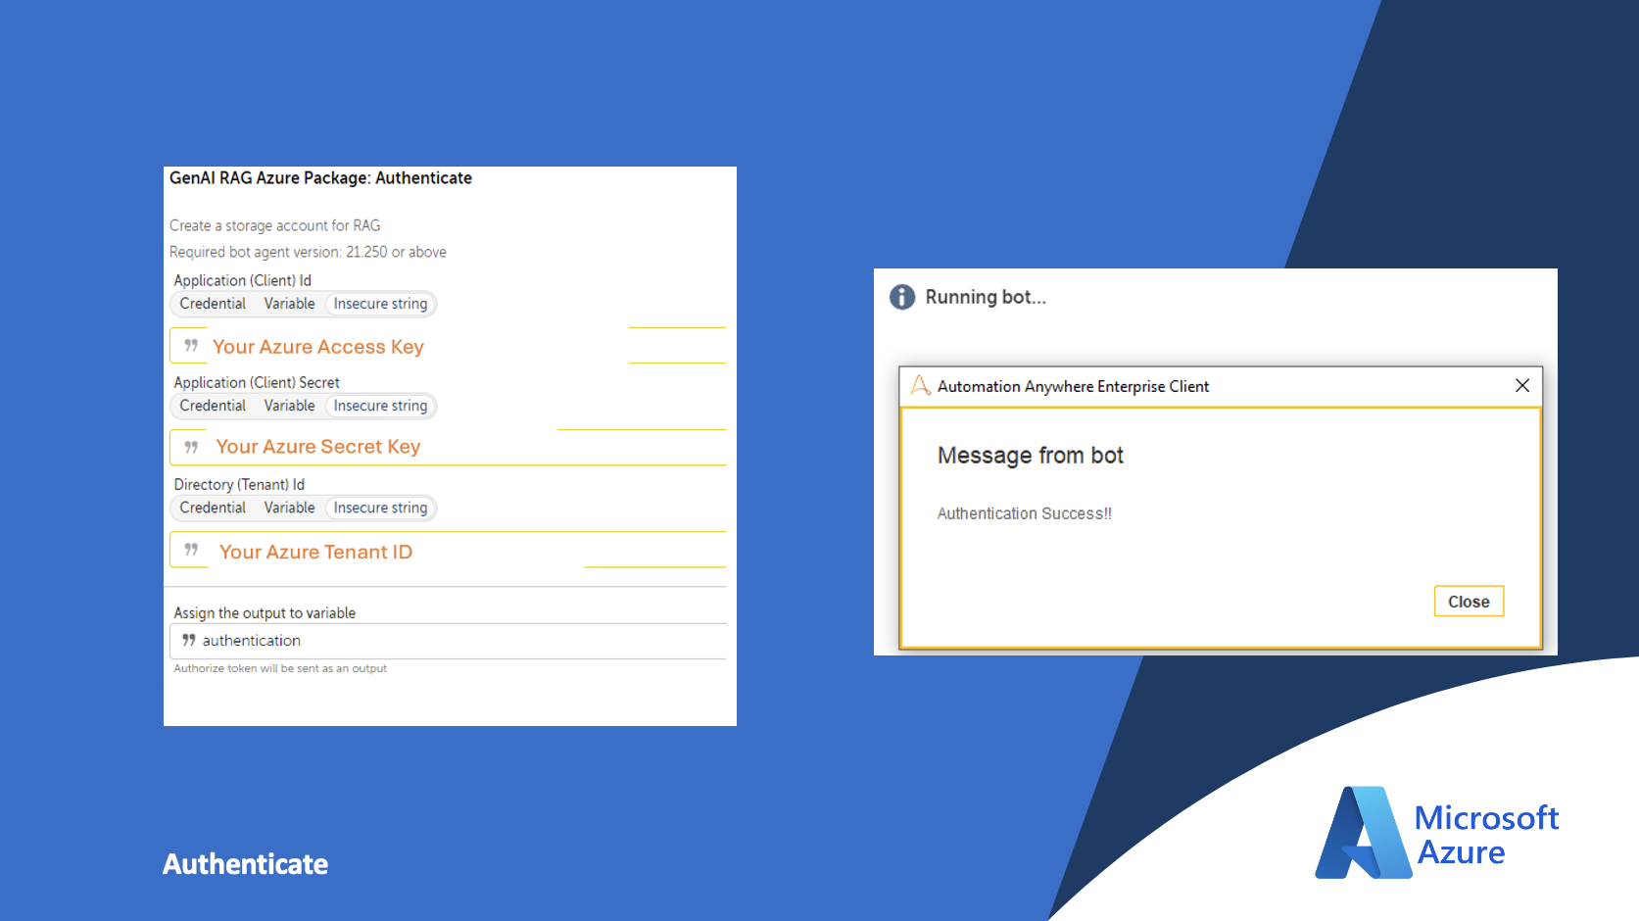Viewport: 1639px width, 921px height.
Task: Click the 'Authenticate' slide caption
Action: click(x=245, y=864)
